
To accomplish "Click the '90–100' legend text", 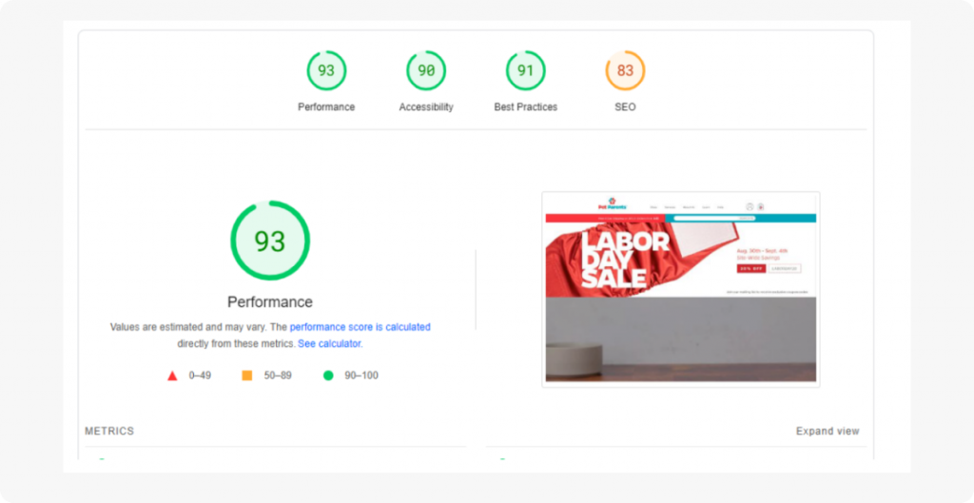I will pyautogui.click(x=361, y=376).
